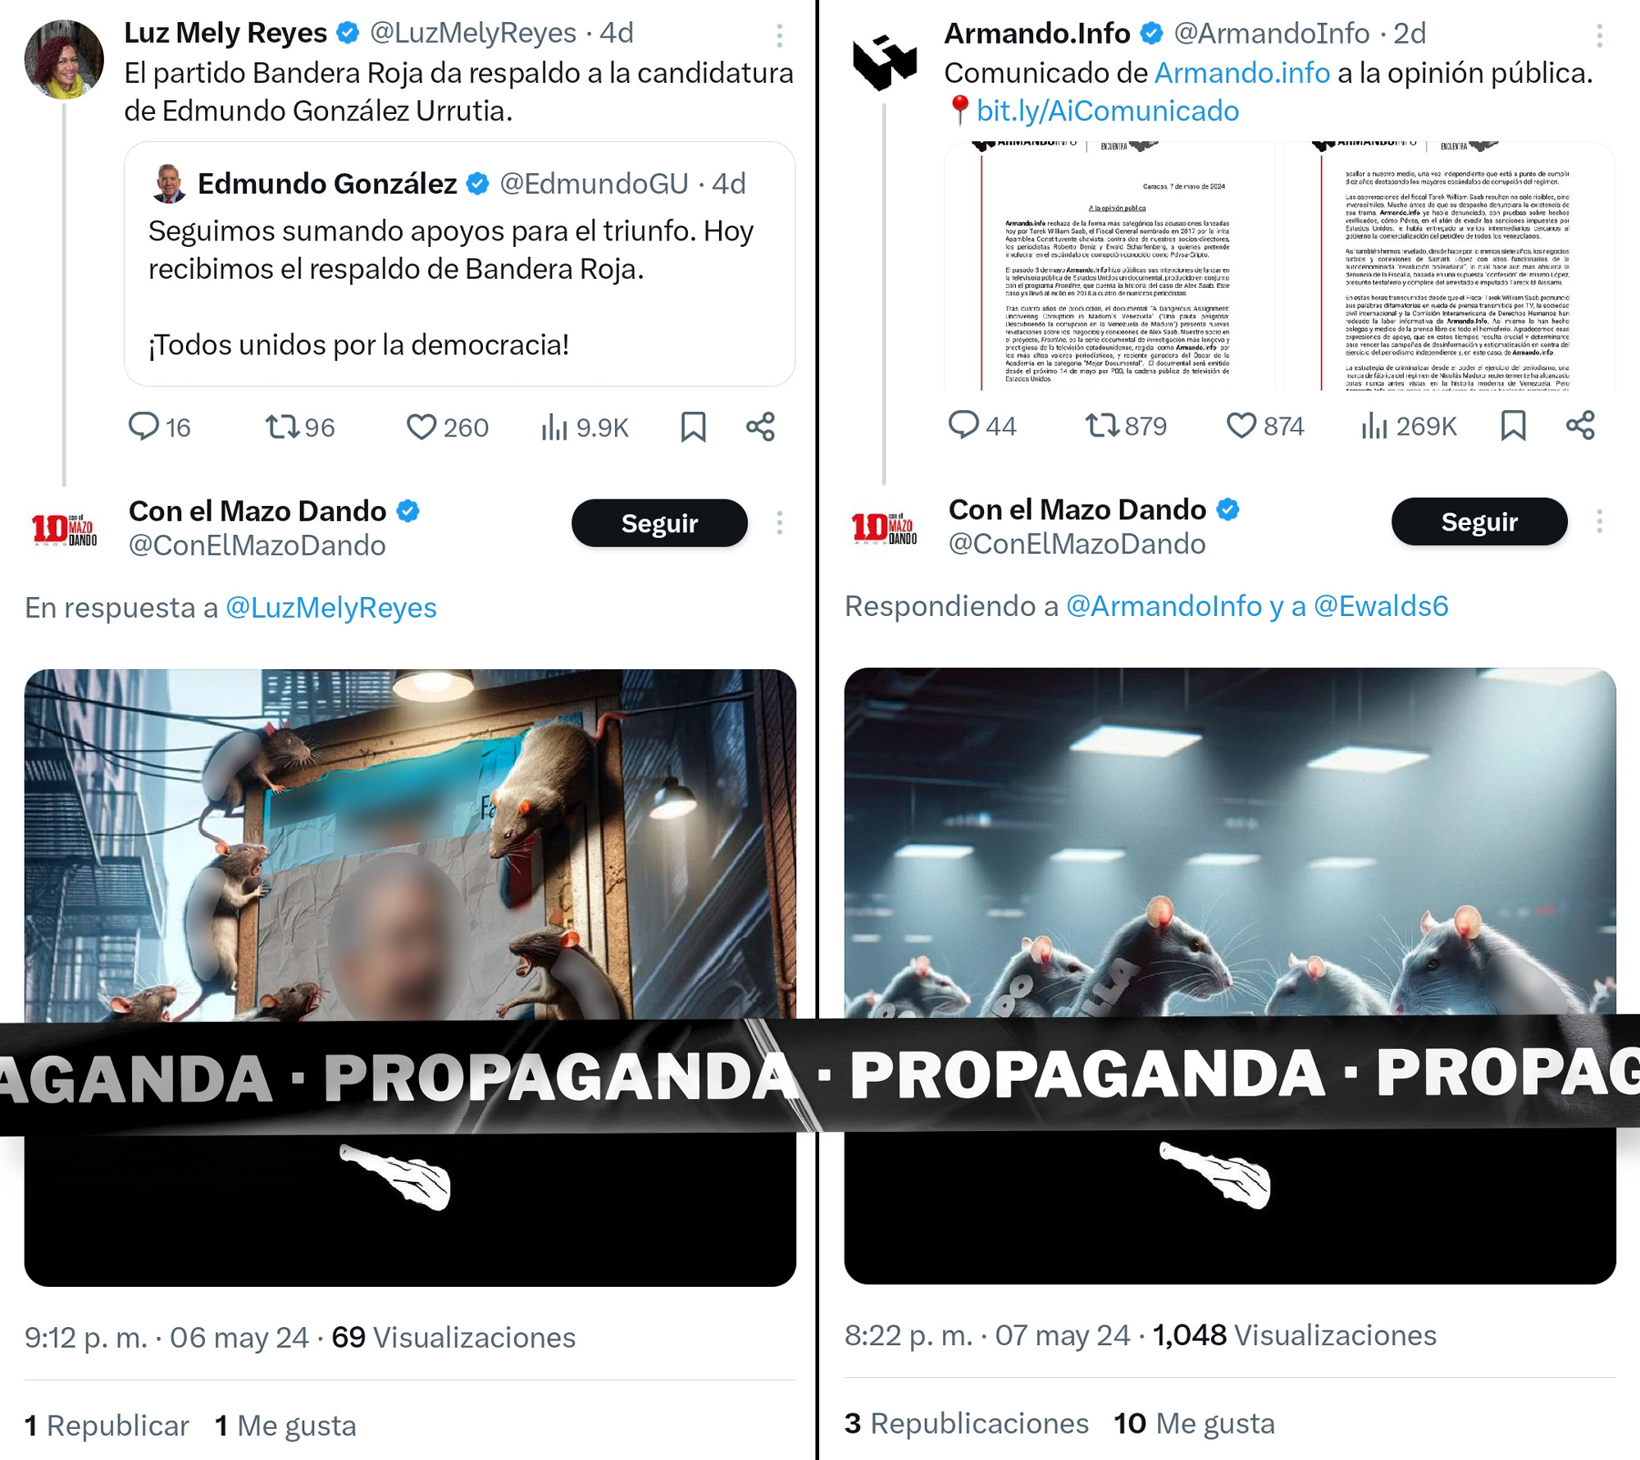Image resolution: width=1640 pixels, height=1460 pixels.
Task: Open the @LuzMelyReyes mention link
Action: 331,608
